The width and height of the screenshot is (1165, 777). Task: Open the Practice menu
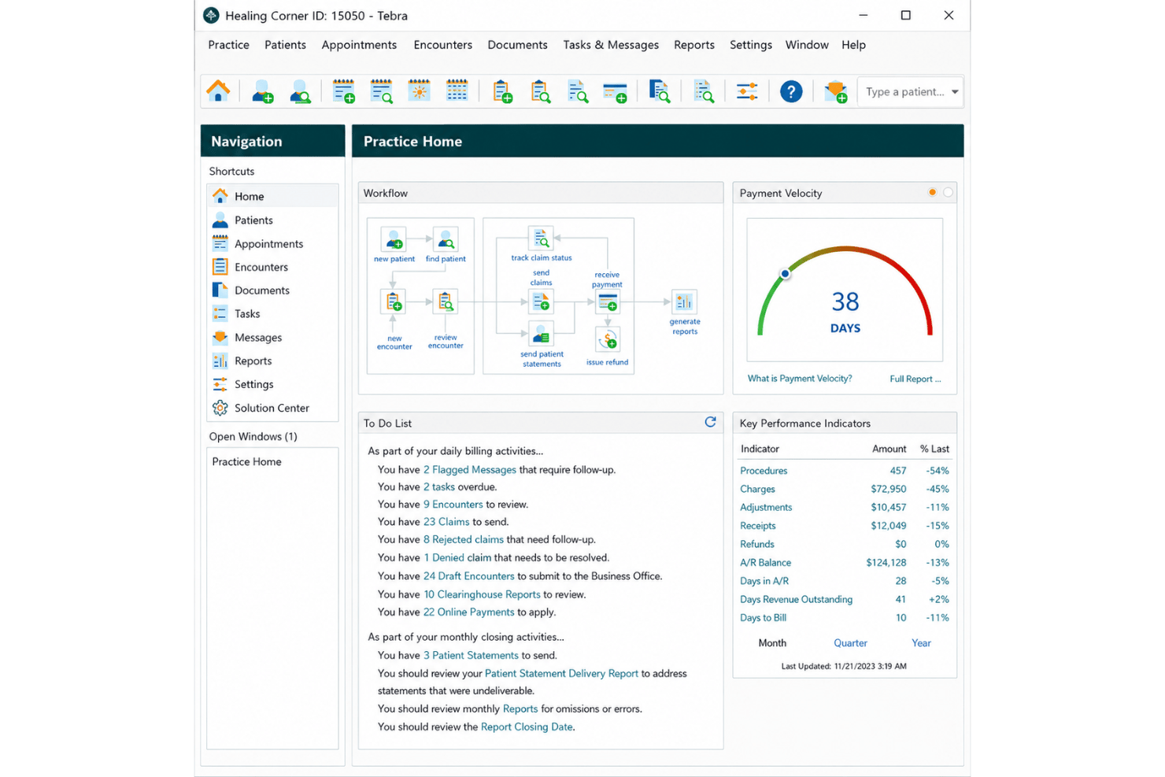tap(228, 45)
